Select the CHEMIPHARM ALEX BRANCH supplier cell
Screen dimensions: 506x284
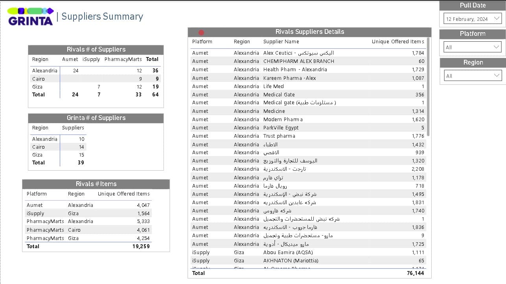coord(299,61)
